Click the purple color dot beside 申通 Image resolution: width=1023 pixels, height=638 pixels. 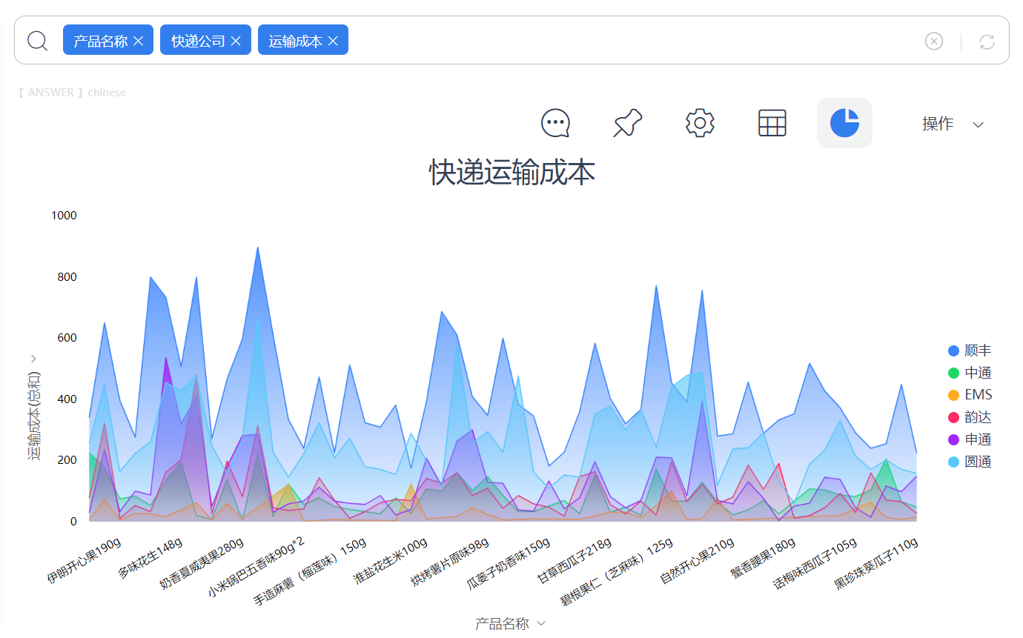[x=954, y=439]
